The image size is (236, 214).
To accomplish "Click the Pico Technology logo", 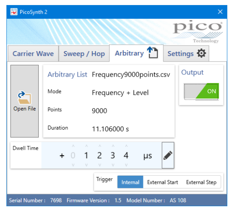I will tap(198, 31).
